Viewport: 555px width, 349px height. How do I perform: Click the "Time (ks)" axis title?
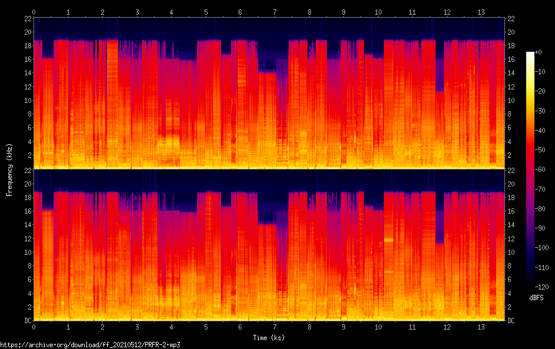click(x=269, y=338)
